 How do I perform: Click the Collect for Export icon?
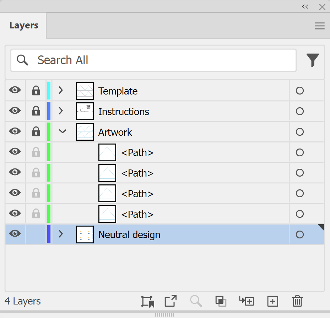coord(170,301)
